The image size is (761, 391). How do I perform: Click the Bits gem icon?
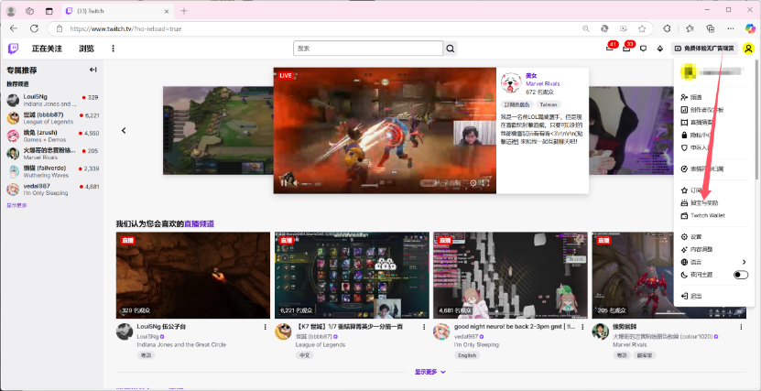[x=659, y=49]
